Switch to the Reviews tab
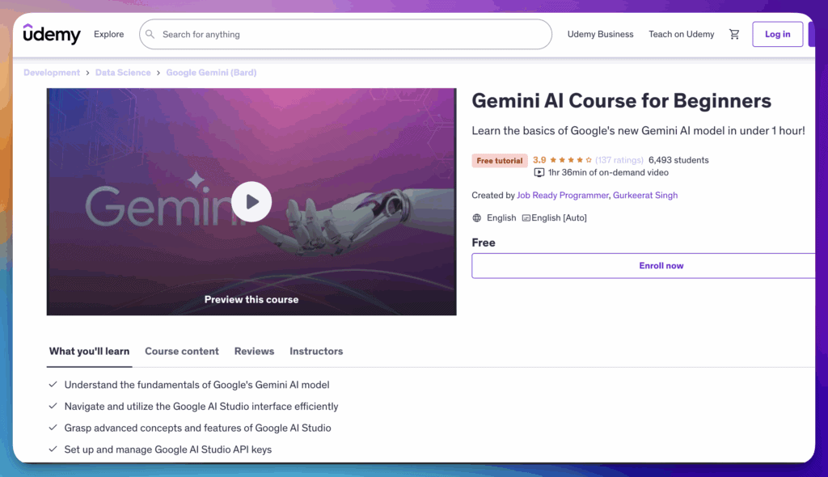This screenshot has height=477, width=828. pyautogui.click(x=254, y=351)
